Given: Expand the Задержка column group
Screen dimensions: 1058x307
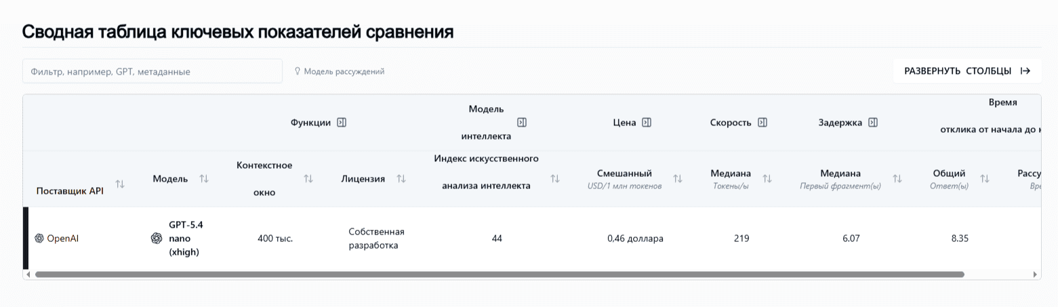Looking at the screenshot, I should click(x=873, y=123).
